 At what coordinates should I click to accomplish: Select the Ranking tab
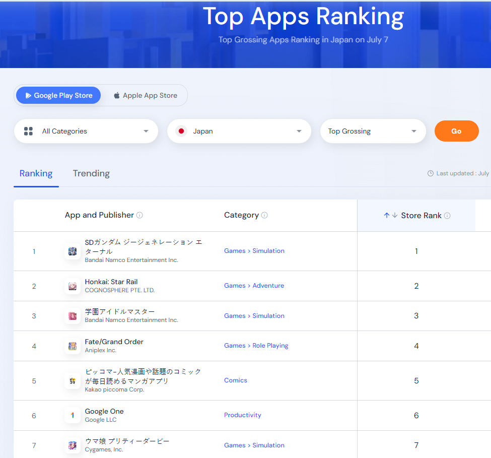[36, 173]
